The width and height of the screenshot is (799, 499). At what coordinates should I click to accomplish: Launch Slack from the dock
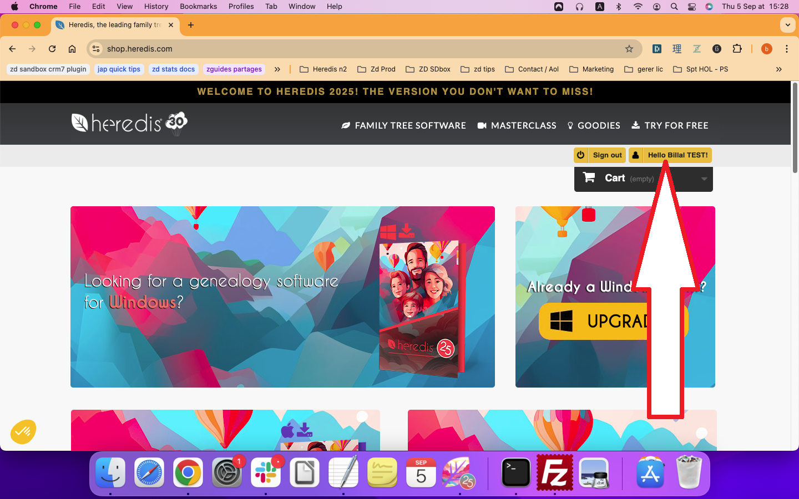[x=266, y=473]
